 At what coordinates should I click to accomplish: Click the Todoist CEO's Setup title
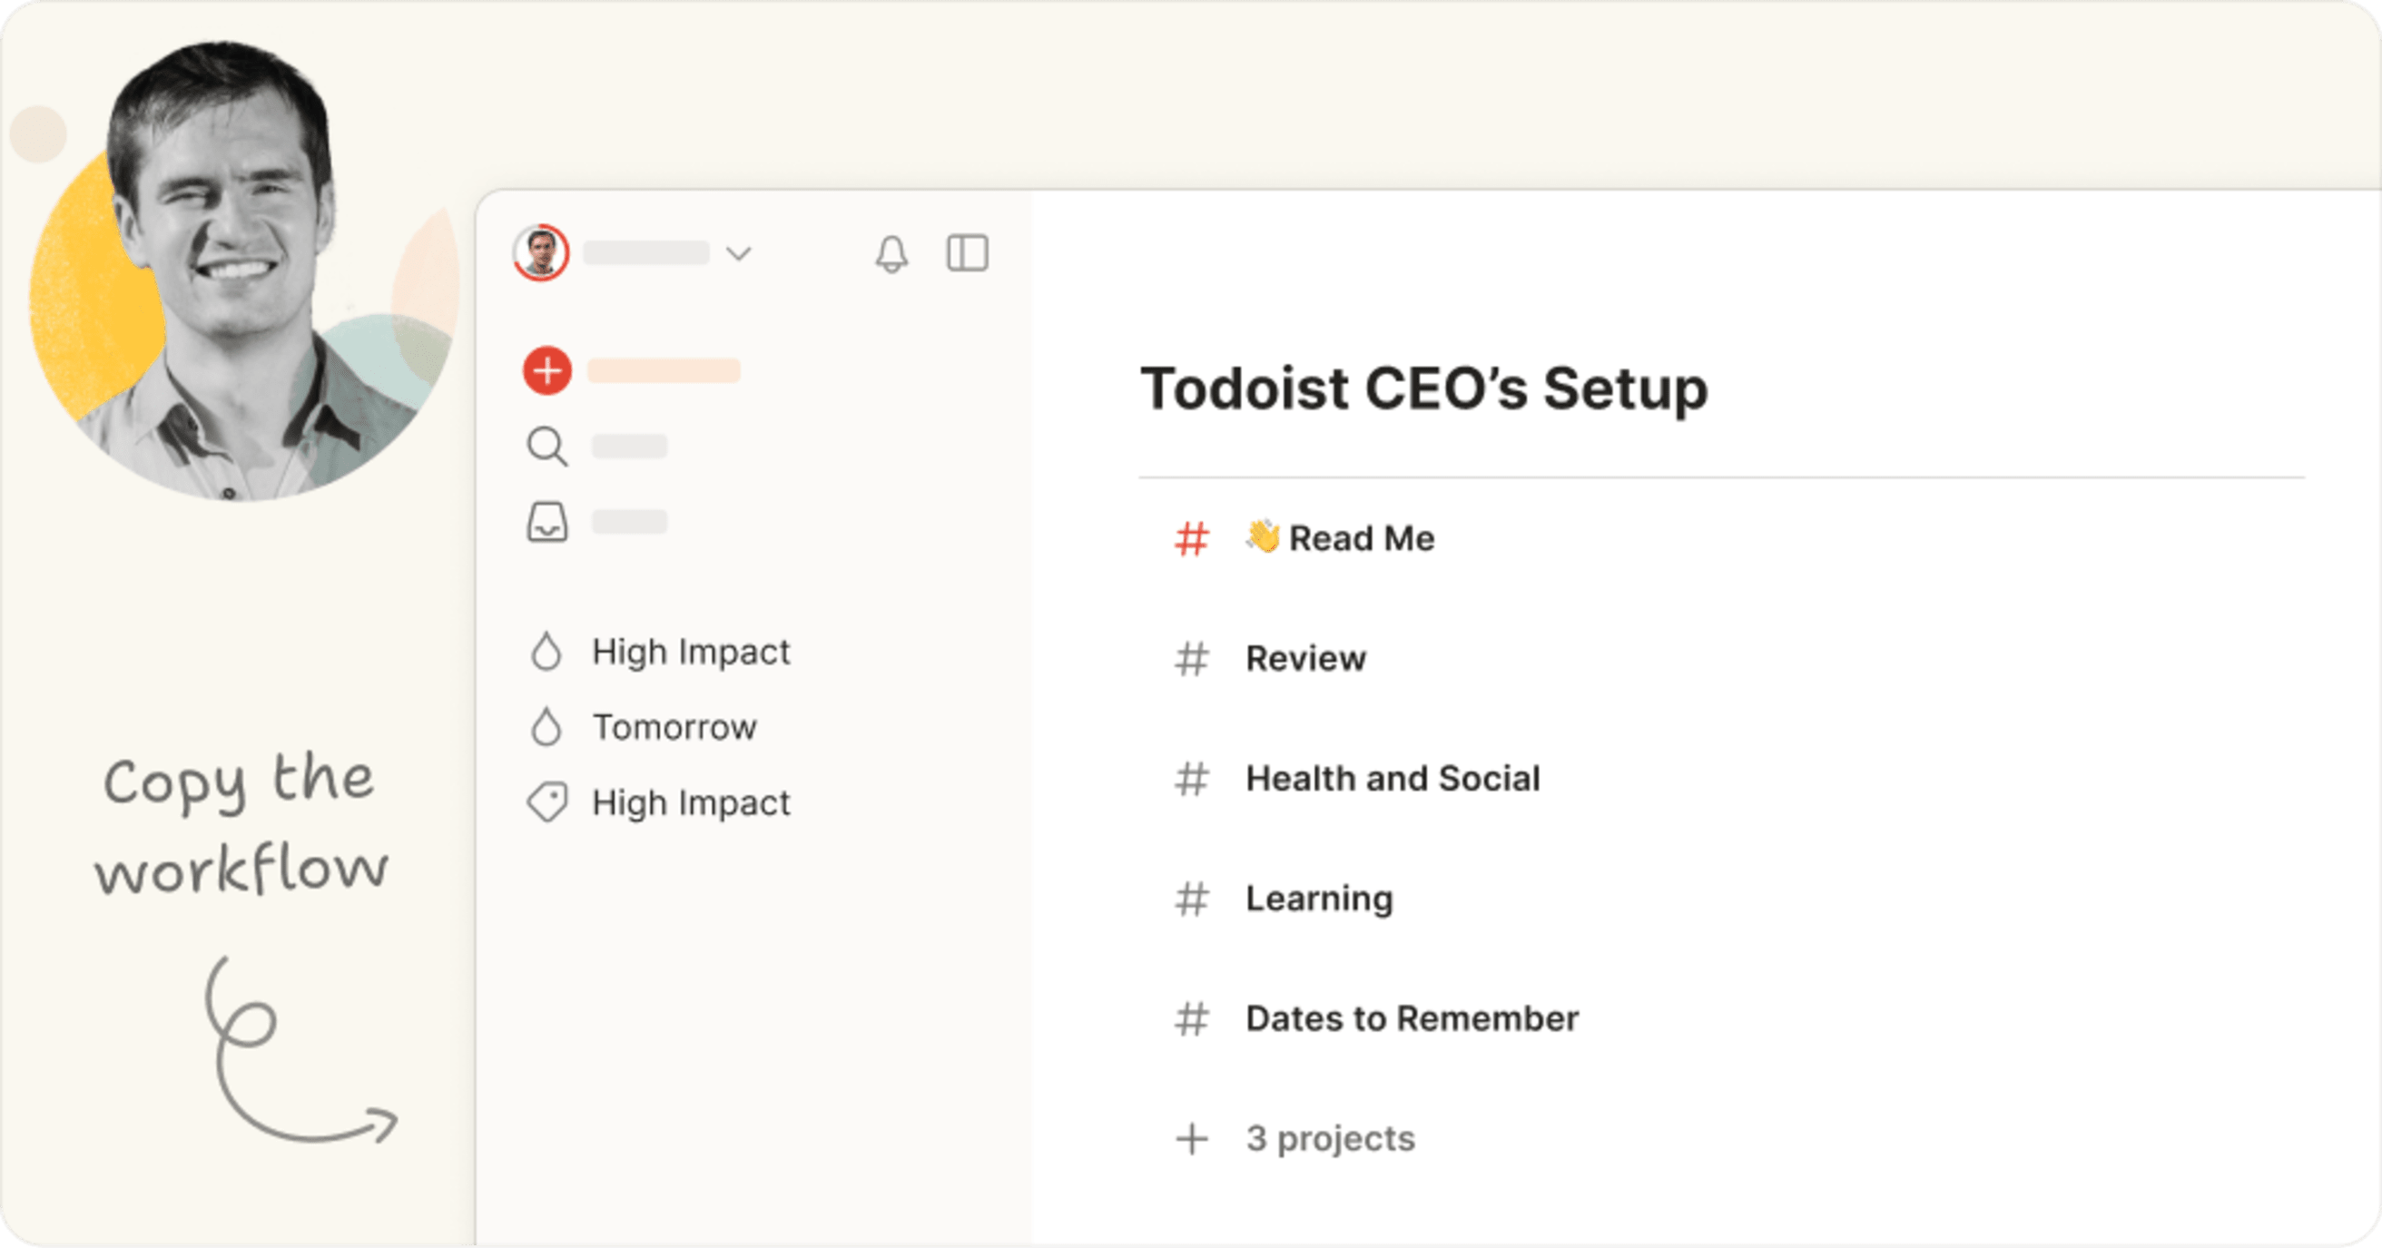pyautogui.click(x=1424, y=388)
